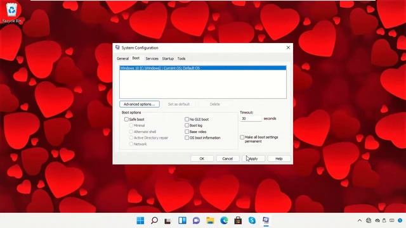Viewport: 406px width, 228px height.
Task: Check Make all boot settings permanent
Action: (x=242, y=137)
